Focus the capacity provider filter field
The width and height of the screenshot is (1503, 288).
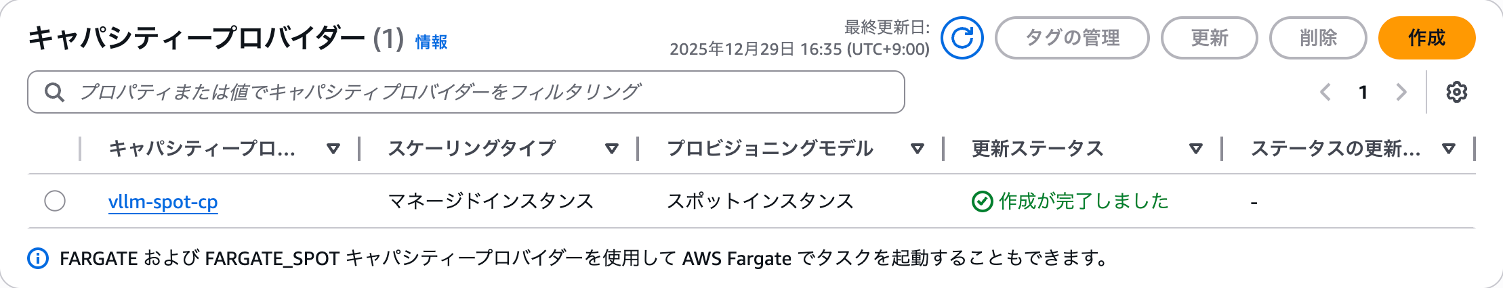pos(474,92)
